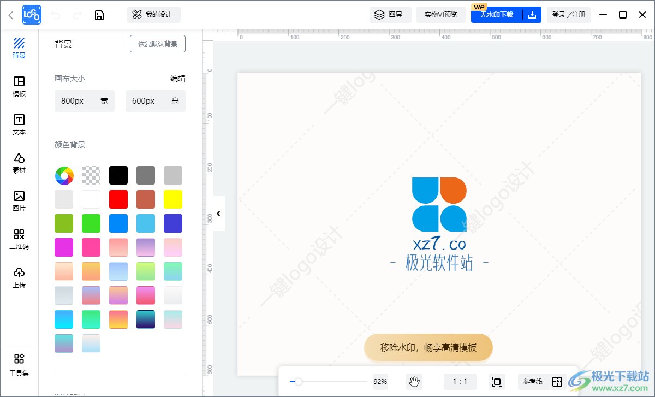Click the save icon in the top toolbar

[x=99, y=15]
